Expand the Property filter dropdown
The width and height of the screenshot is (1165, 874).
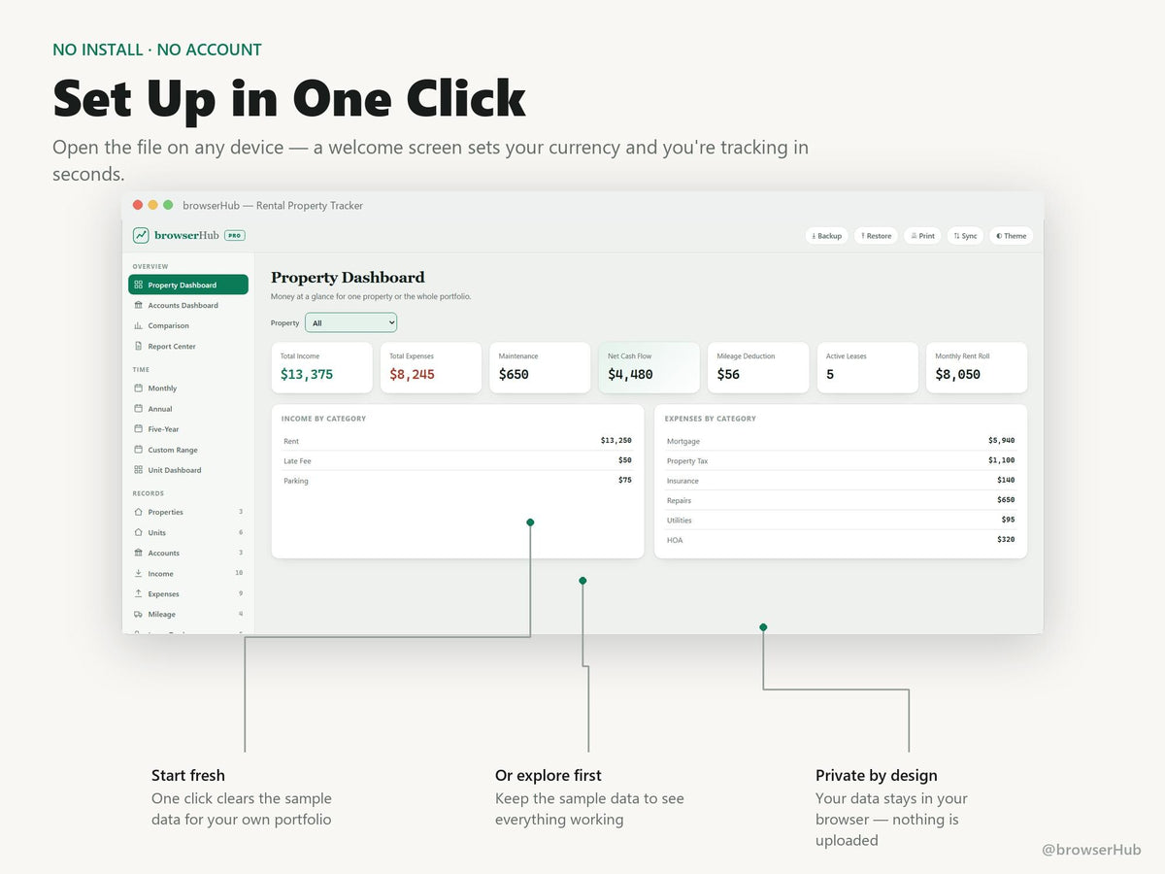tap(350, 322)
